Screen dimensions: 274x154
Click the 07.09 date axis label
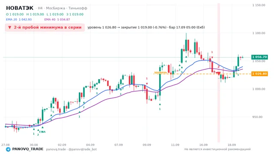click(119, 145)
